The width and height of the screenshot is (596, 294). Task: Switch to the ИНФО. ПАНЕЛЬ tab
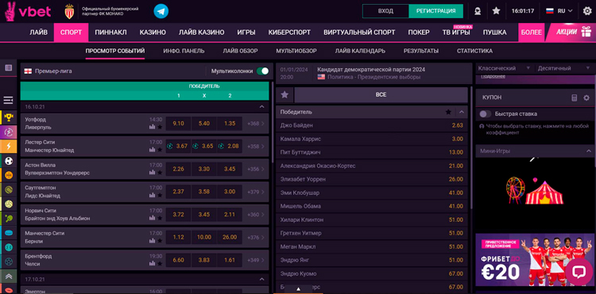pyautogui.click(x=184, y=51)
